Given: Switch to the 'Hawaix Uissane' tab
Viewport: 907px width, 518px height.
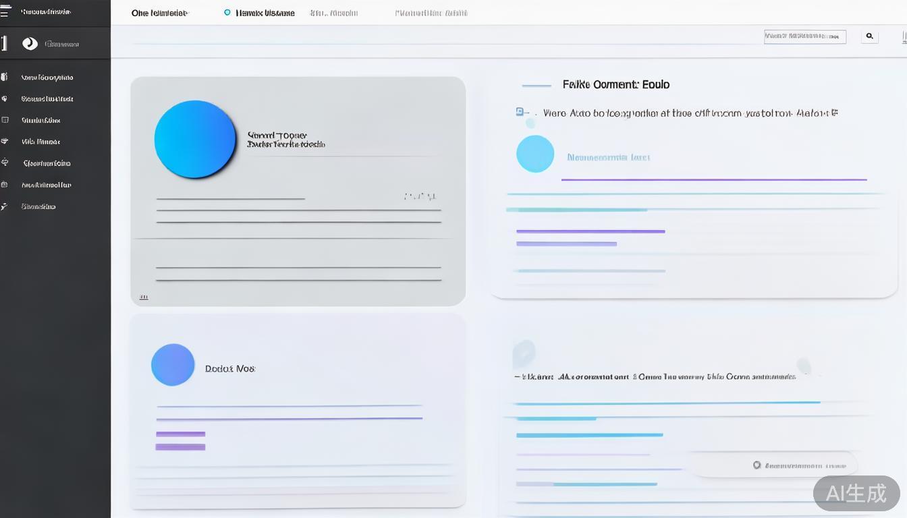Looking at the screenshot, I should 265,13.
